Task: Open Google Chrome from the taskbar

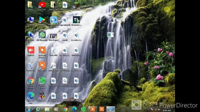Action: [65, 109]
